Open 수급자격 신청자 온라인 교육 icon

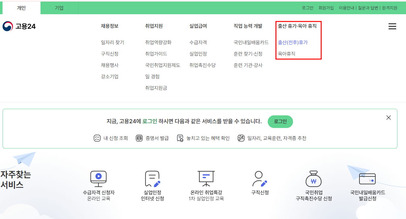98,179
